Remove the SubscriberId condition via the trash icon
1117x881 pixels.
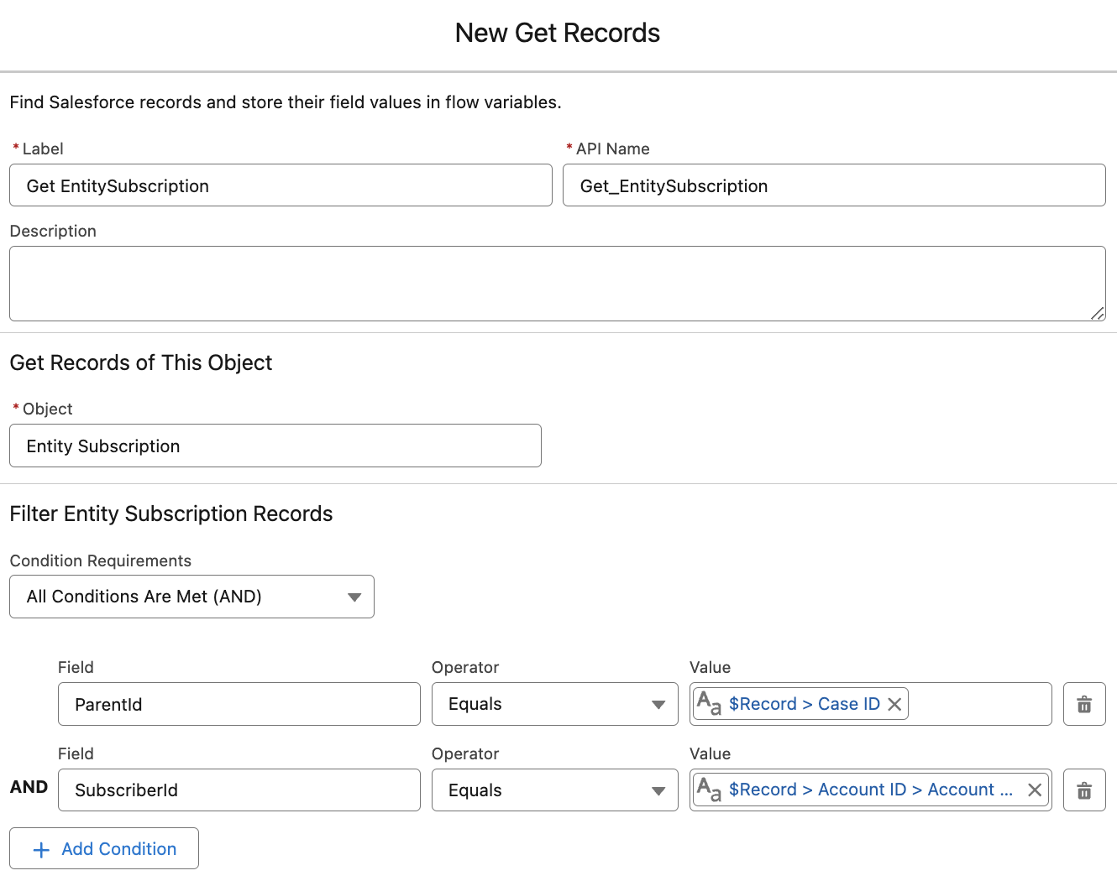click(x=1084, y=790)
